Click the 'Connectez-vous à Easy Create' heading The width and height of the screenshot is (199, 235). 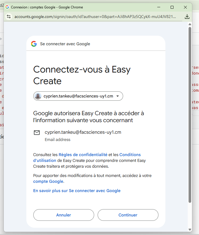(x=82, y=75)
